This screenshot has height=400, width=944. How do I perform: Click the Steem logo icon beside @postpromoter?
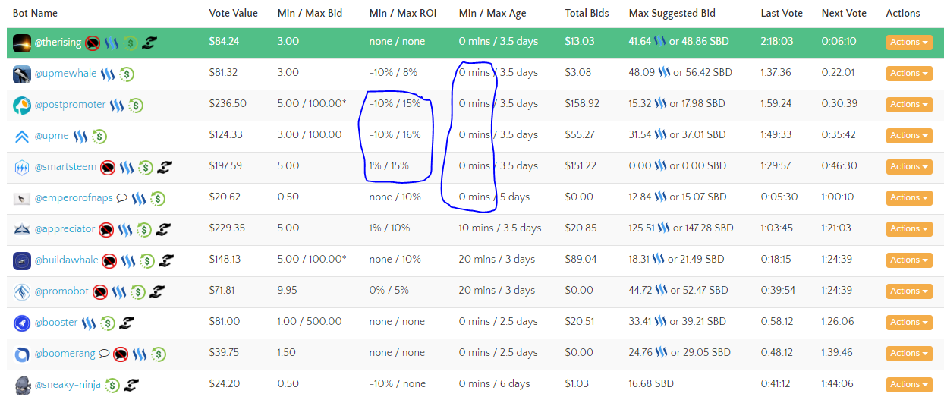pos(116,106)
